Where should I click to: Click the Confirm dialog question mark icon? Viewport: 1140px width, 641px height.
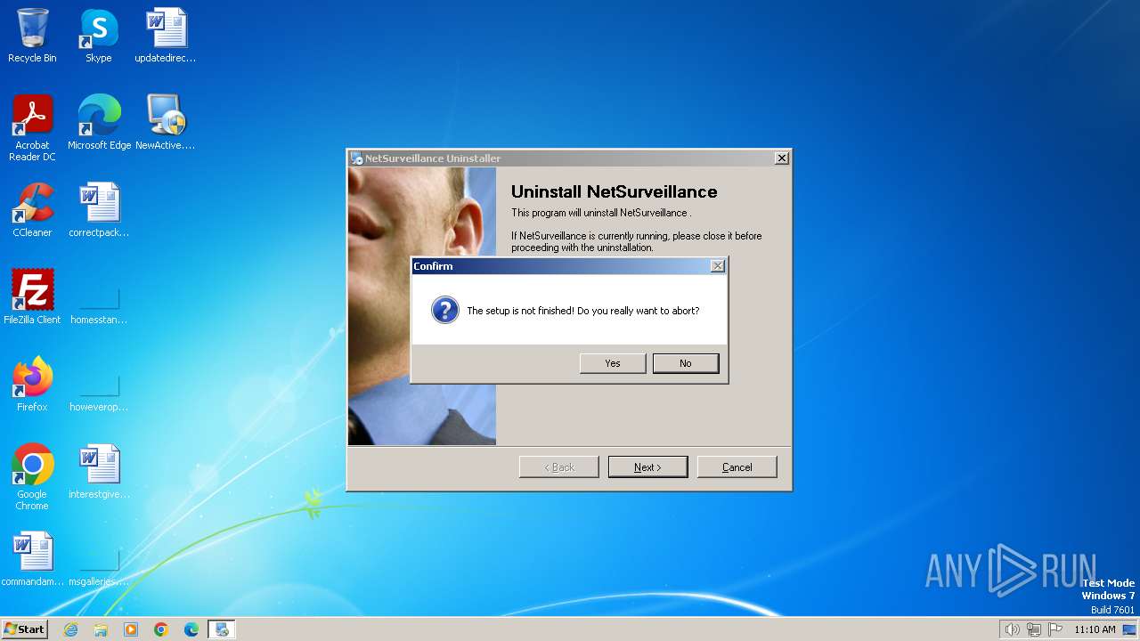point(445,311)
